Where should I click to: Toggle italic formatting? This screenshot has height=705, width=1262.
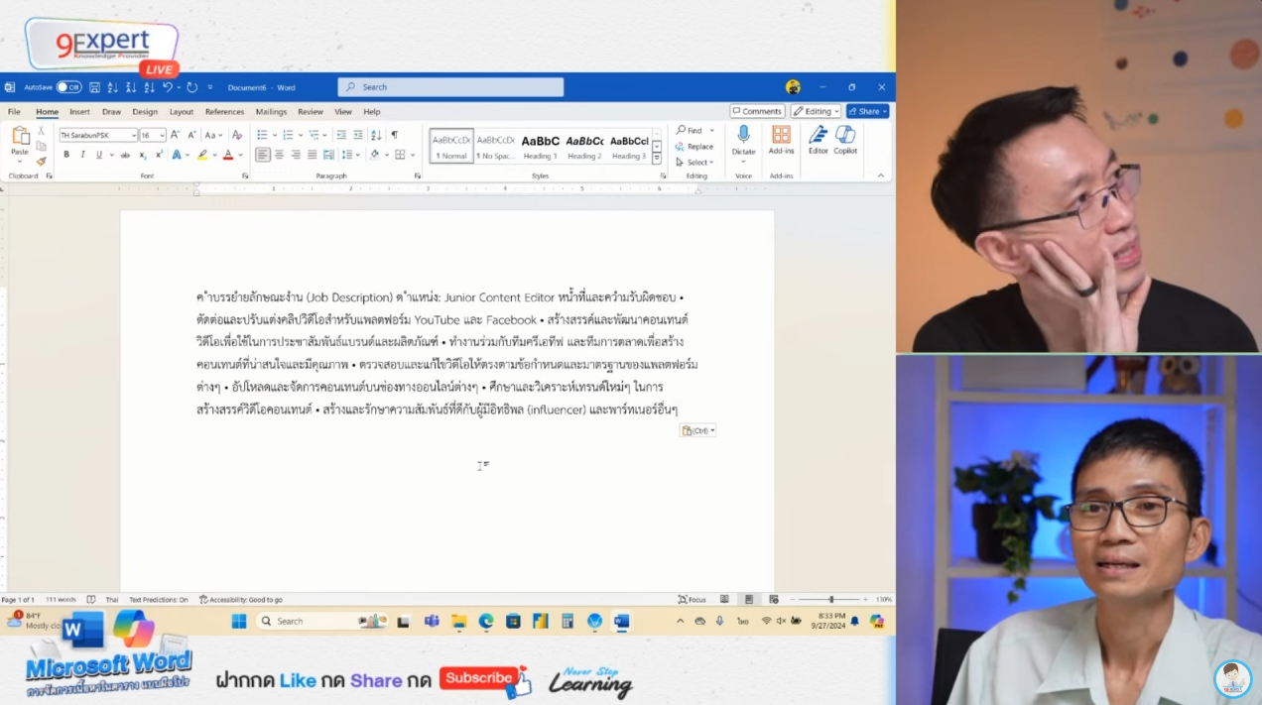click(83, 155)
